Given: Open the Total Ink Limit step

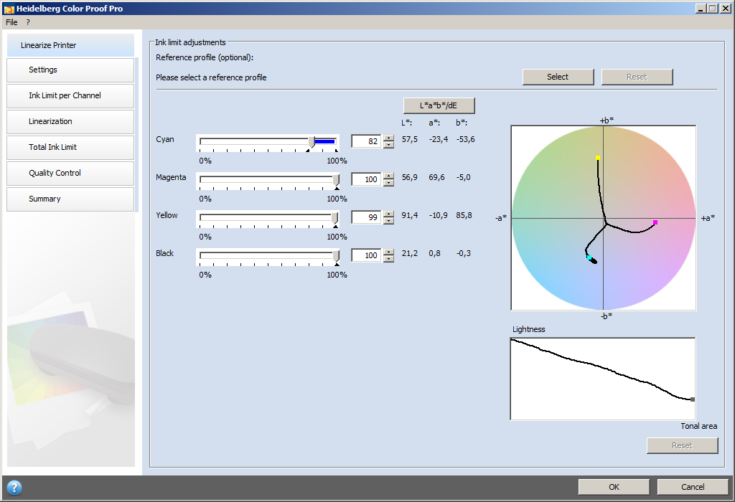Looking at the screenshot, I should tap(70, 147).
